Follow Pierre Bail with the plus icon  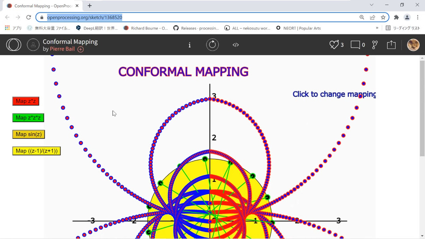81,49
